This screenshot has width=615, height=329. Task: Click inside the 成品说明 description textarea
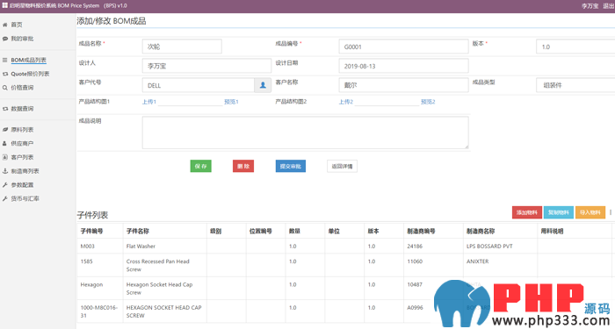coord(306,132)
